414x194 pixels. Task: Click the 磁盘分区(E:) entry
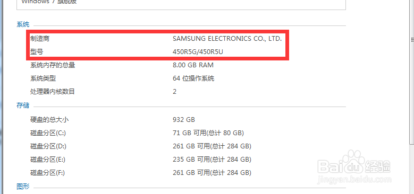point(48,160)
